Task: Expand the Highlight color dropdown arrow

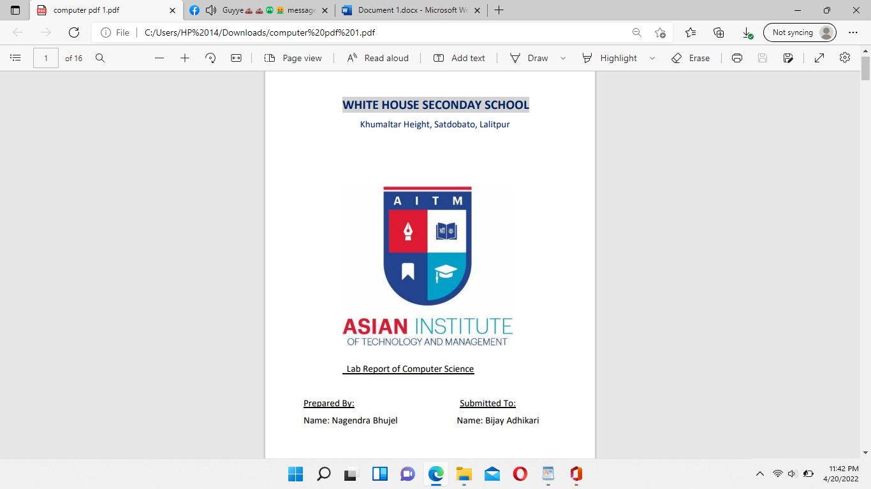Action: tap(652, 58)
